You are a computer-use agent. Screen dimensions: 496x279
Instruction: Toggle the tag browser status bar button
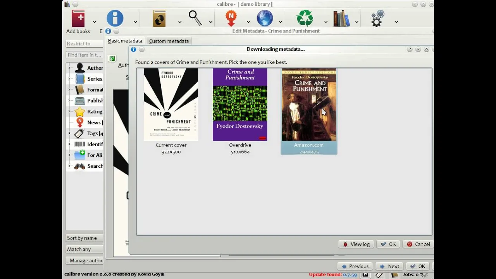(379, 275)
